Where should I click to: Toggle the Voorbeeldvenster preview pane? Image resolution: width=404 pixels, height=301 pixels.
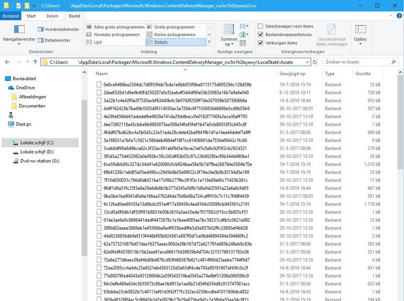coord(58,29)
